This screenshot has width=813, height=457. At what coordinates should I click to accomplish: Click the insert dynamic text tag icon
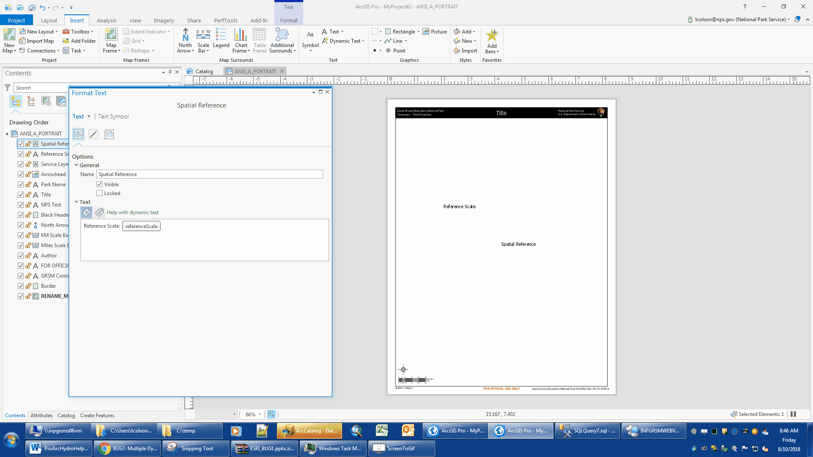pyautogui.click(x=86, y=212)
